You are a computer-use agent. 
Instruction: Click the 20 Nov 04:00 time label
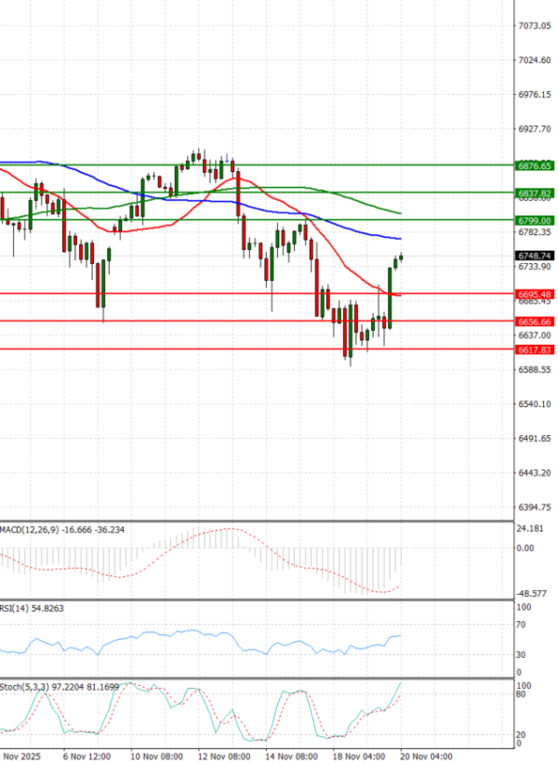coord(428,757)
